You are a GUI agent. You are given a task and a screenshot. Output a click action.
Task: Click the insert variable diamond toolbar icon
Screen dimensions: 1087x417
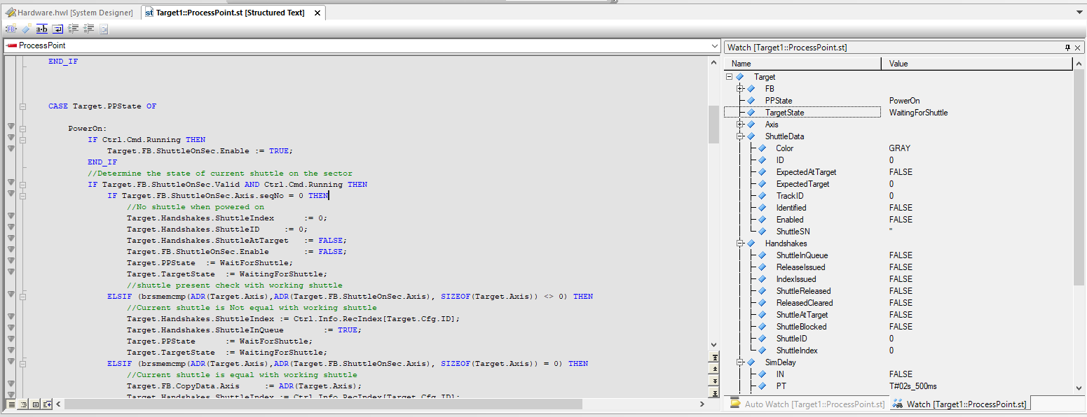[26, 29]
